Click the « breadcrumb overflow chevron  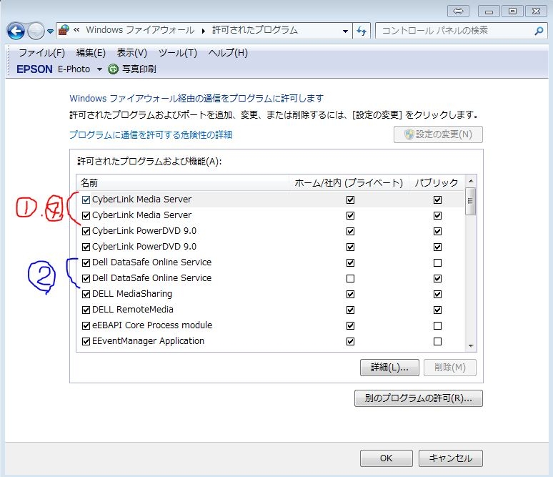click(x=76, y=30)
